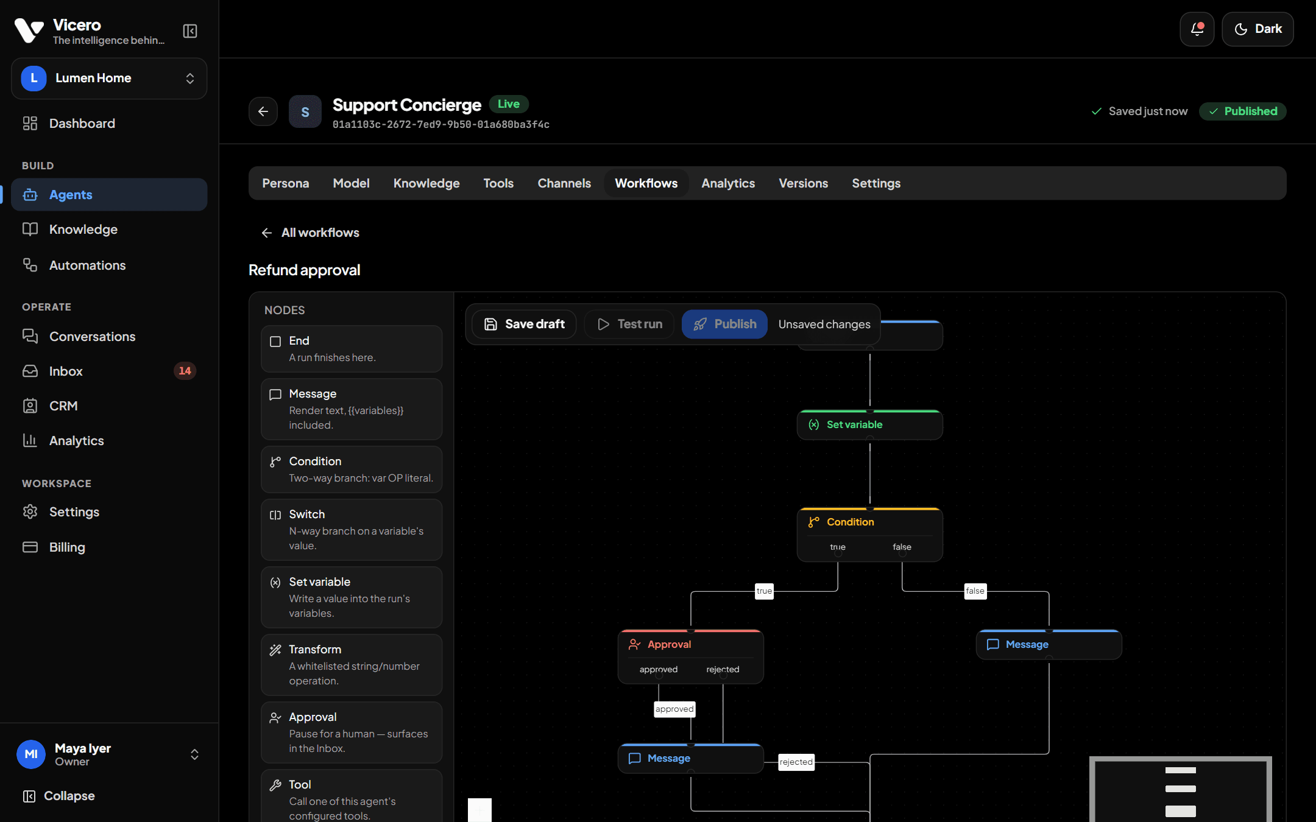1316x822 pixels.
Task: Pick the End node from the palette
Action: click(352, 349)
